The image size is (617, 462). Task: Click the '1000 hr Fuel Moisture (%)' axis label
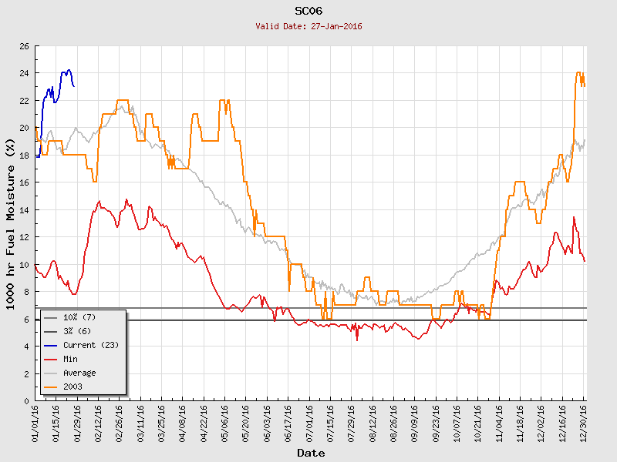tap(11, 223)
